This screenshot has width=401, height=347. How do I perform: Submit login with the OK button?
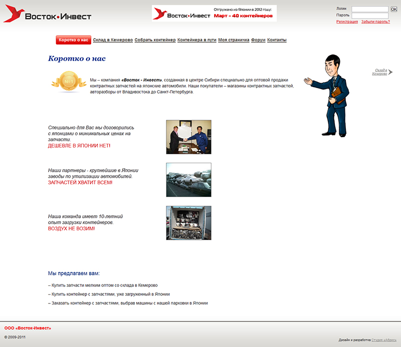(393, 9)
